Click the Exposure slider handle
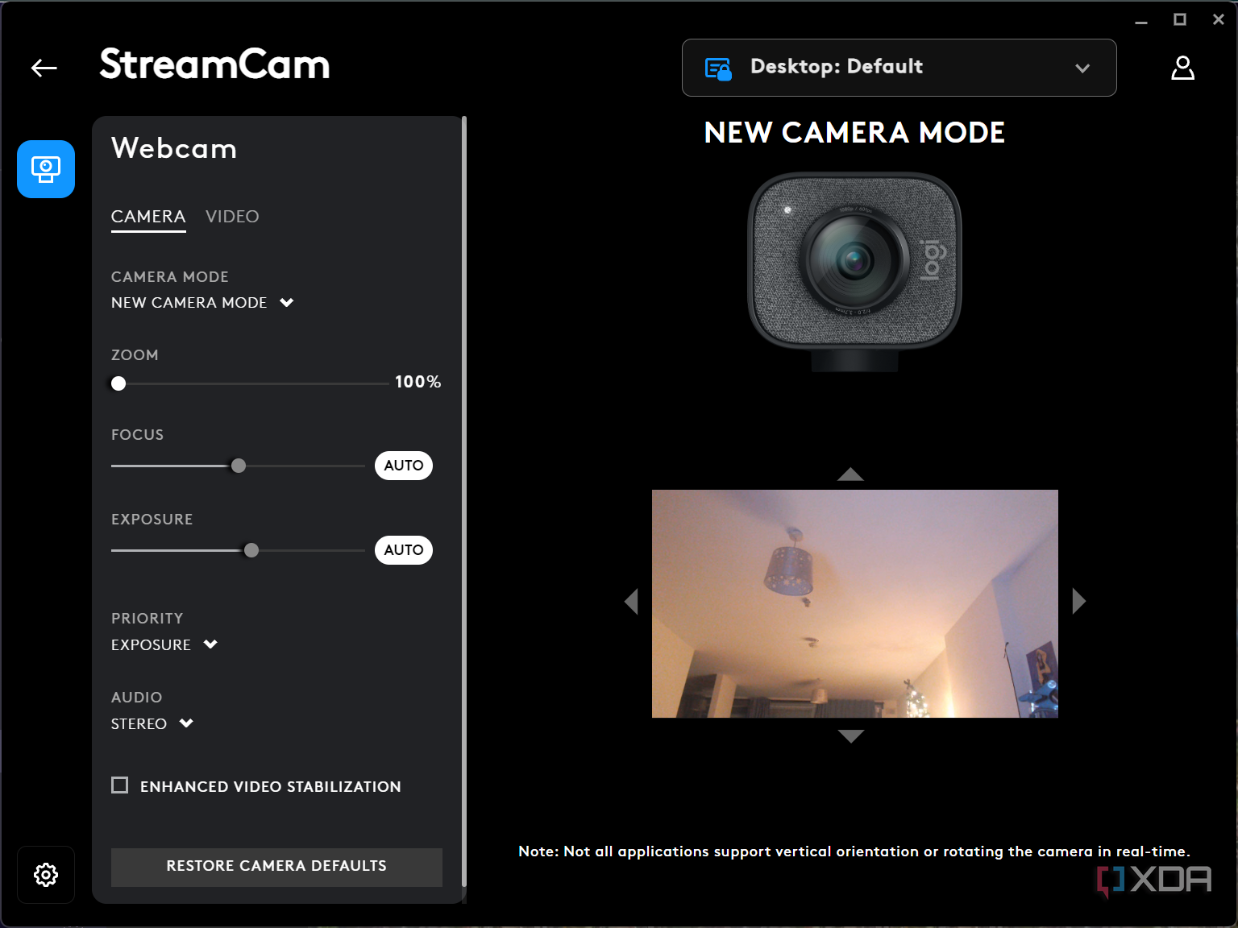The height and width of the screenshot is (928, 1238). (x=251, y=550)
